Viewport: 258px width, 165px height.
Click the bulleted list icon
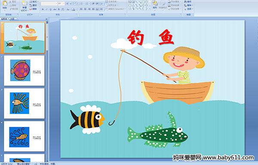[x=81, y=3]
